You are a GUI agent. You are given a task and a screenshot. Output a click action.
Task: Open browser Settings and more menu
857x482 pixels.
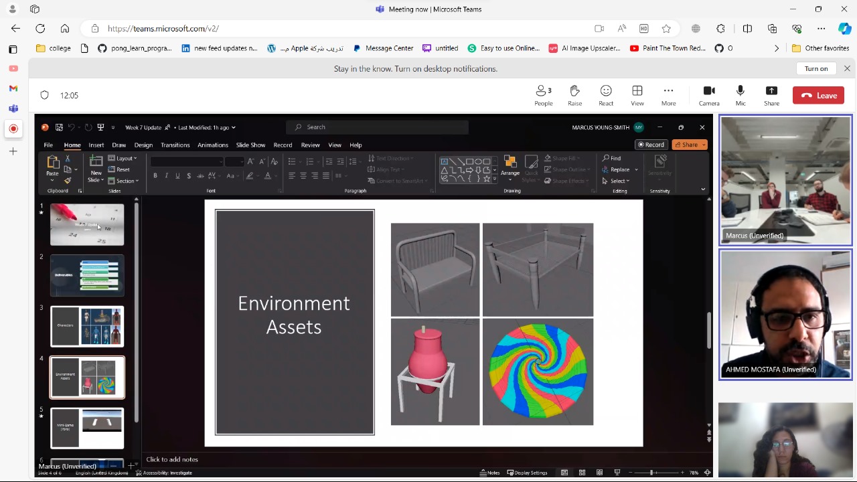[x=822, y=29]
